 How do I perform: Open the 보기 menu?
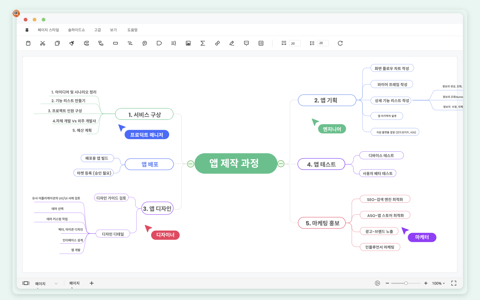(x=113, y=30)
